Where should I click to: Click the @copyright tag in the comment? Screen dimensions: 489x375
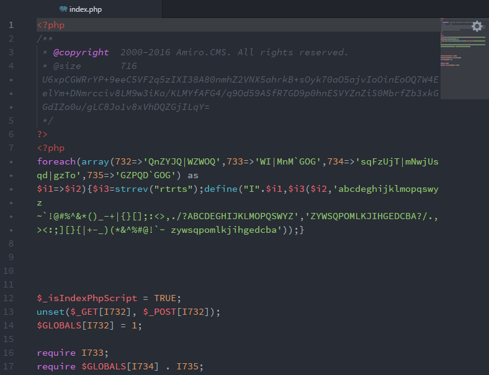pyautogui.click(x=81, y=52)
